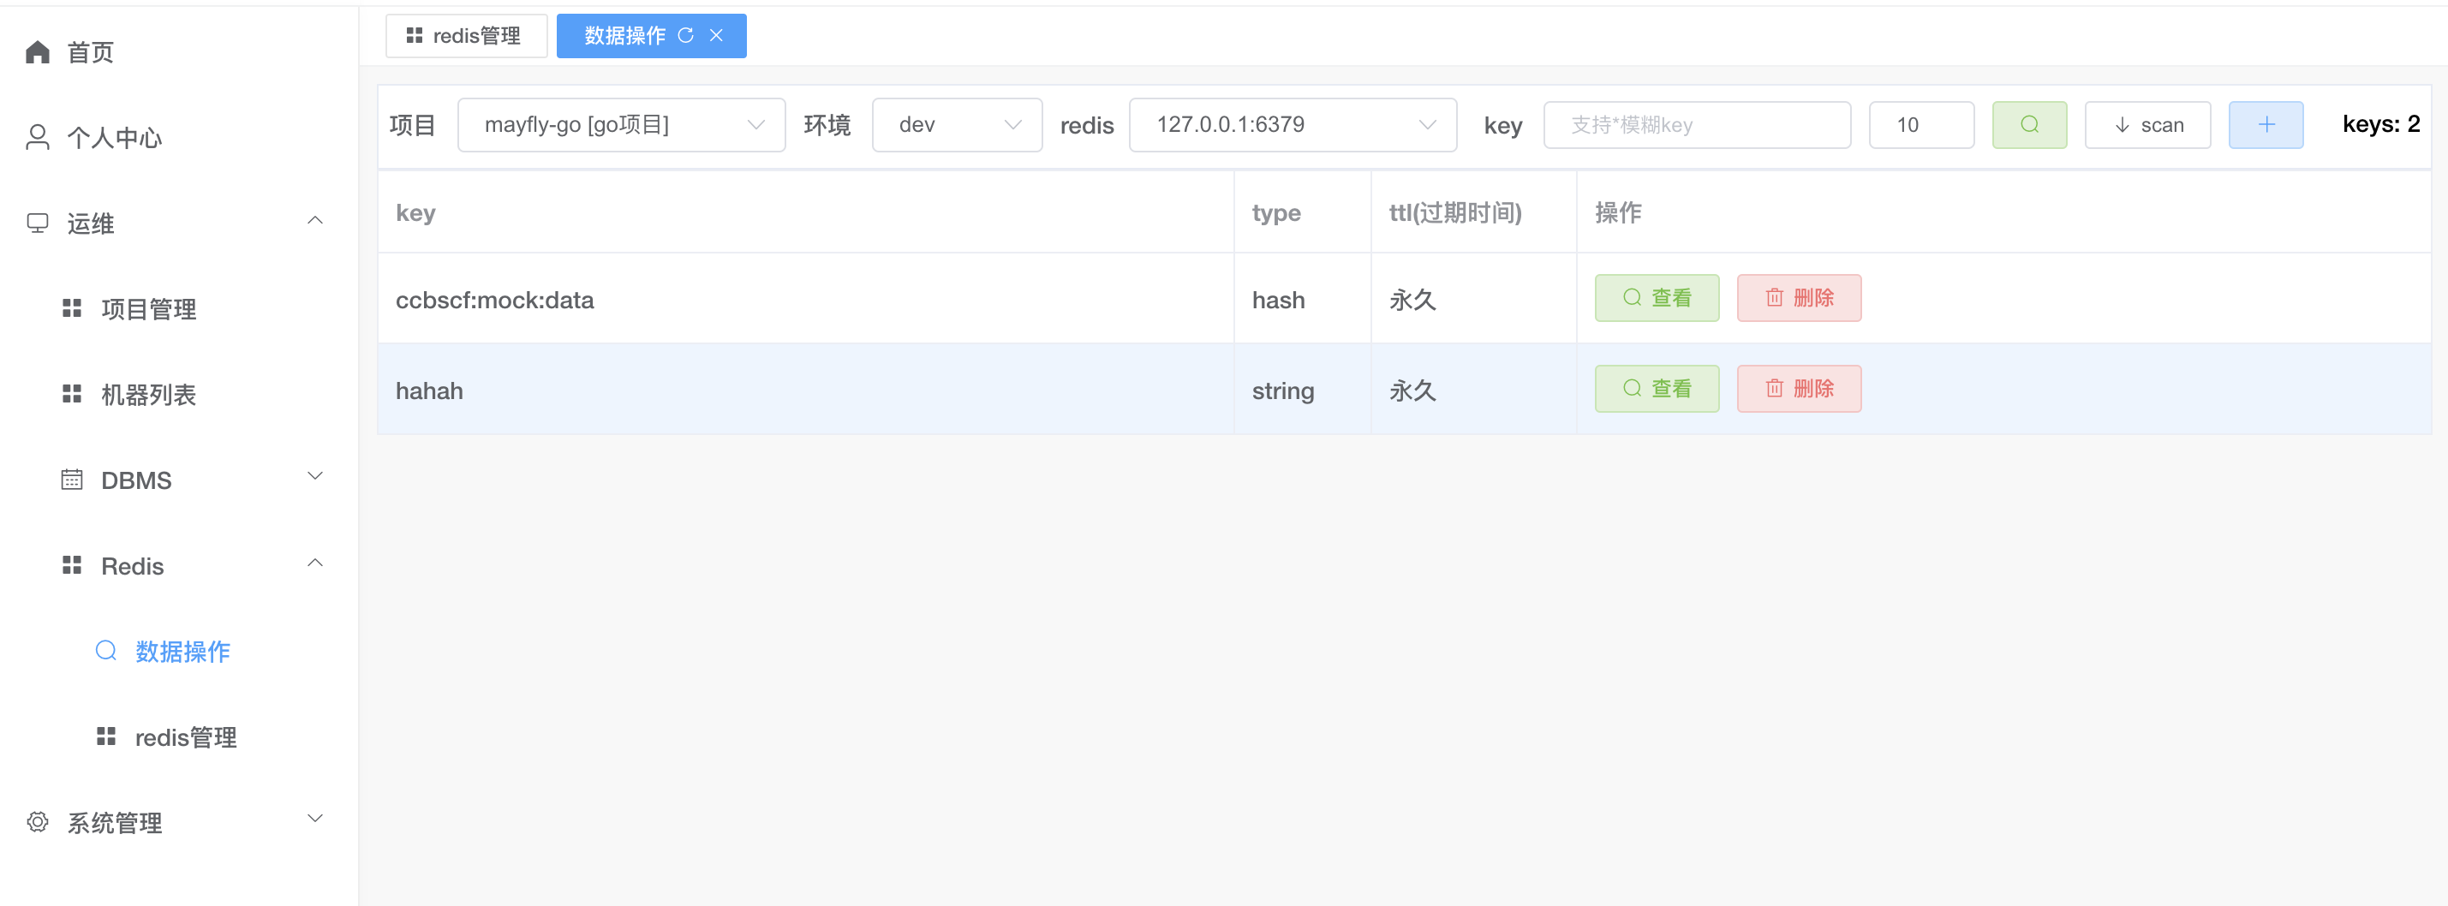The height and width of the screenshot is (906, 2448).
Task: Click the 运维 monitor icon
Action: (x=37, y=224)
